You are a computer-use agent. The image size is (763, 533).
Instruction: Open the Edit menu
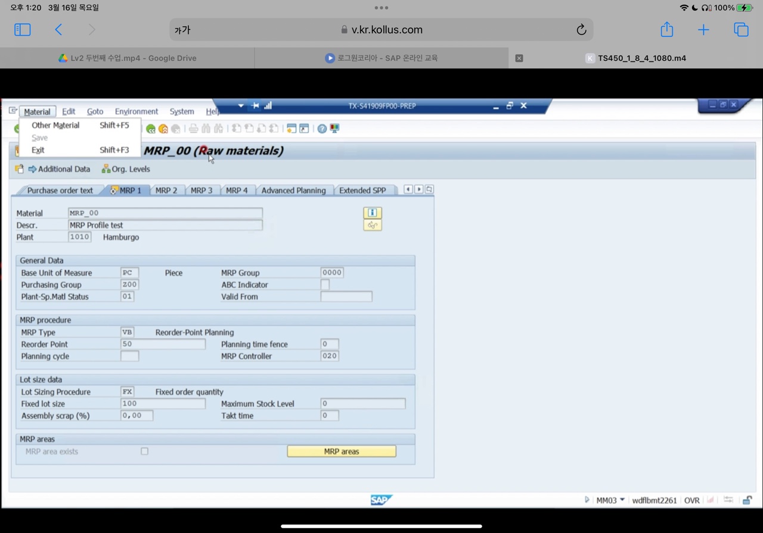click(69, 111)
